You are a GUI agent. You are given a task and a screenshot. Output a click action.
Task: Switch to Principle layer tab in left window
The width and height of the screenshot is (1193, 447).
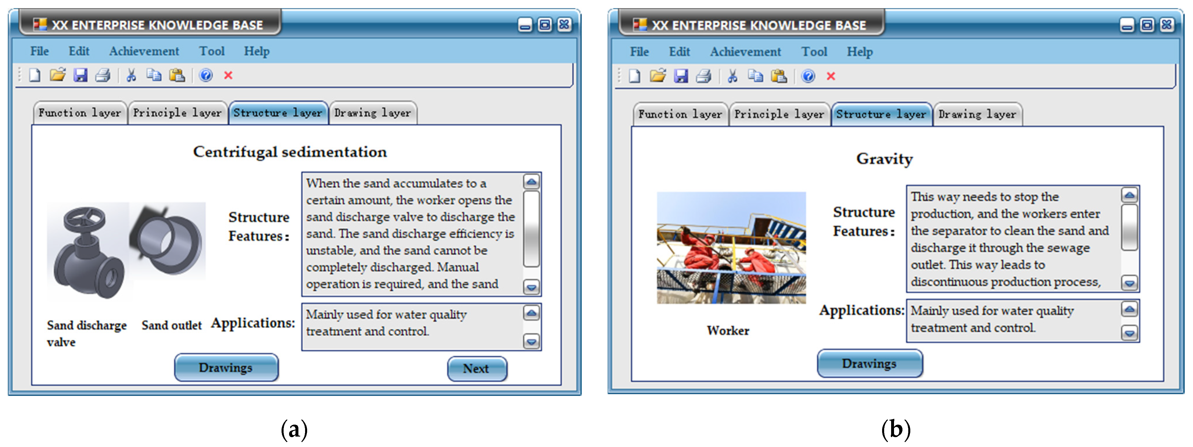tap(177, 113)
